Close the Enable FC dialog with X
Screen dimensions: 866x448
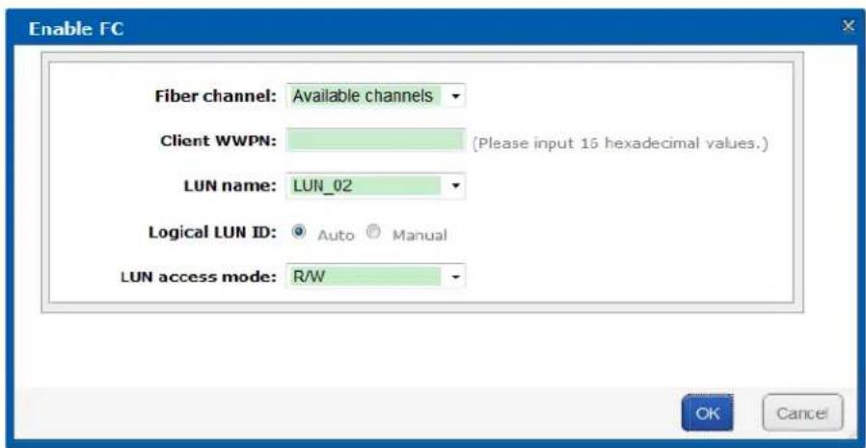point(849,26)
